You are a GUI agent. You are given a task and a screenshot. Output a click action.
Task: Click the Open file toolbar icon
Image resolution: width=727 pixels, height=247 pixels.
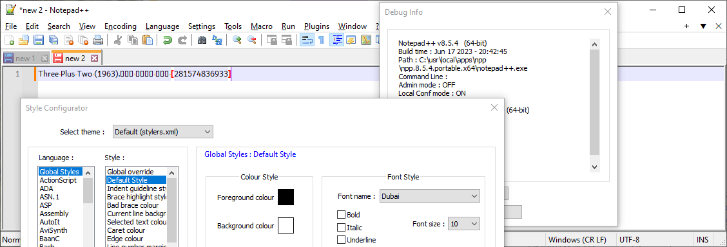click(24, 41)
